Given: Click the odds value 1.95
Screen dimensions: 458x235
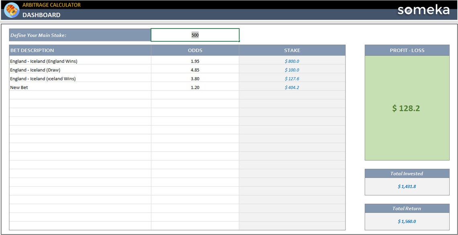Looking at the screenshot, I should (x=195, y=61).
